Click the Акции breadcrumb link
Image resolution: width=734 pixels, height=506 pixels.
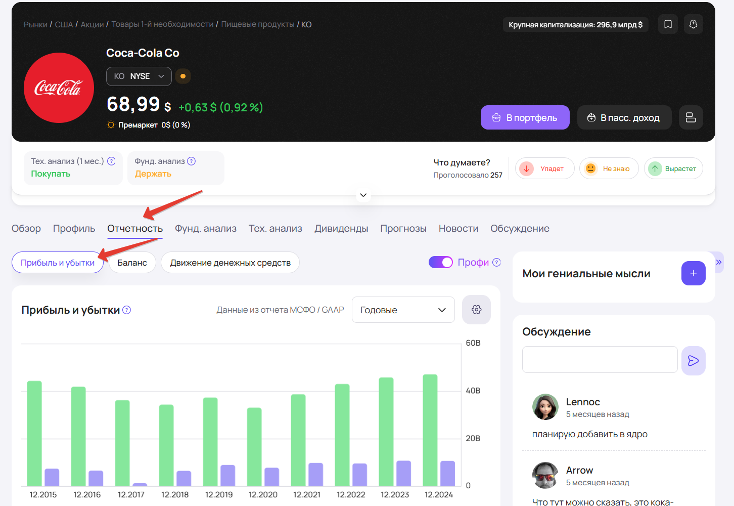(x=92, y=24)
